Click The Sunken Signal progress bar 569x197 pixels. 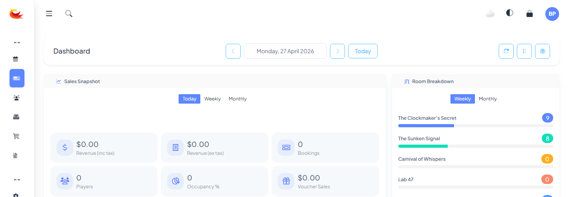pos(476,146)
